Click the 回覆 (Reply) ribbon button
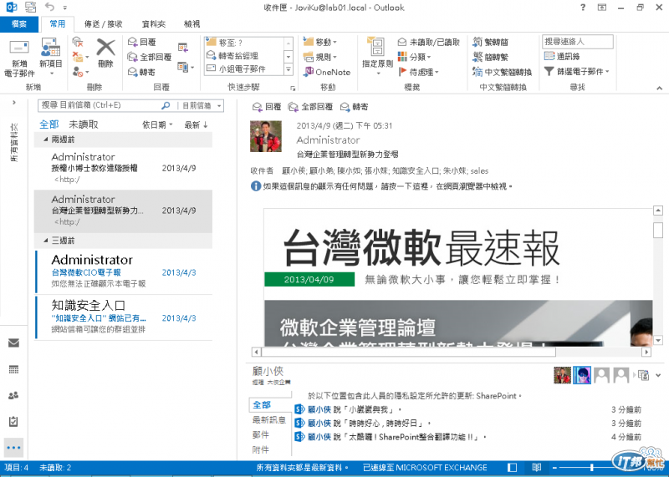 [x=142, y=43]
